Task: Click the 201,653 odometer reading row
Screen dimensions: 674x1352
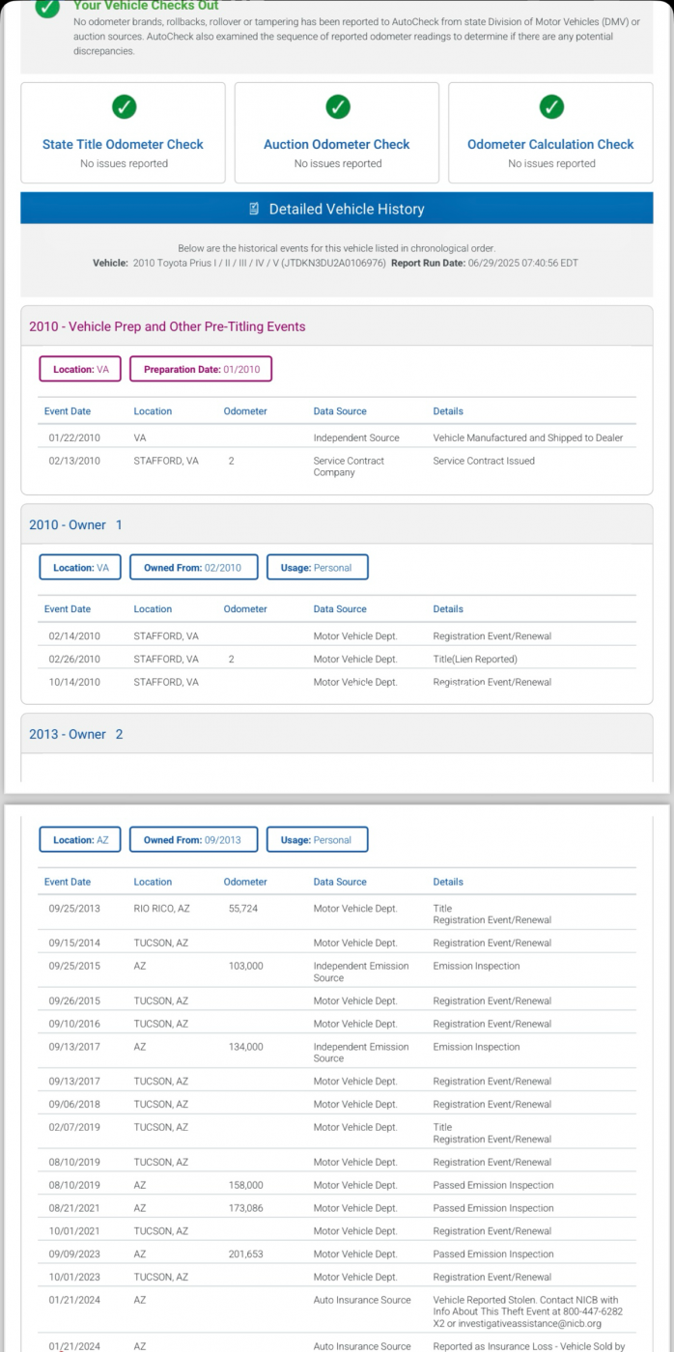Action: click(337, 1254)
